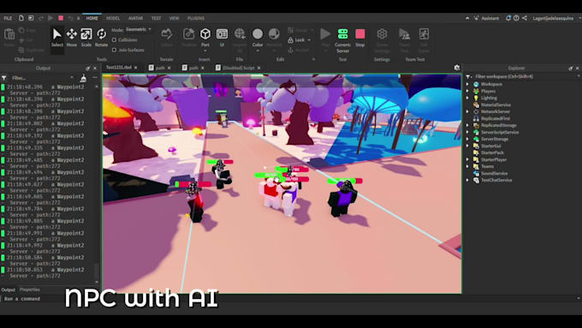
Task: Switch to the MODEL ribbon tab
Action: coord(113,18)
